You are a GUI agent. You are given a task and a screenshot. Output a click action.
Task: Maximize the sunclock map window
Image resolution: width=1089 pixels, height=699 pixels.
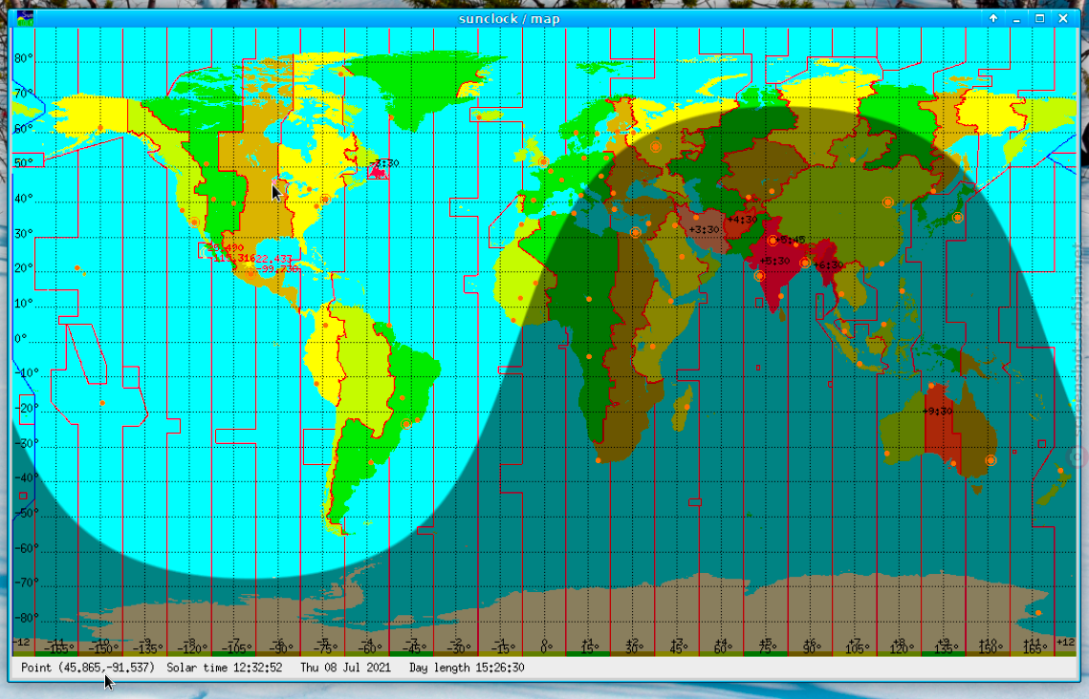[1039, 19]
